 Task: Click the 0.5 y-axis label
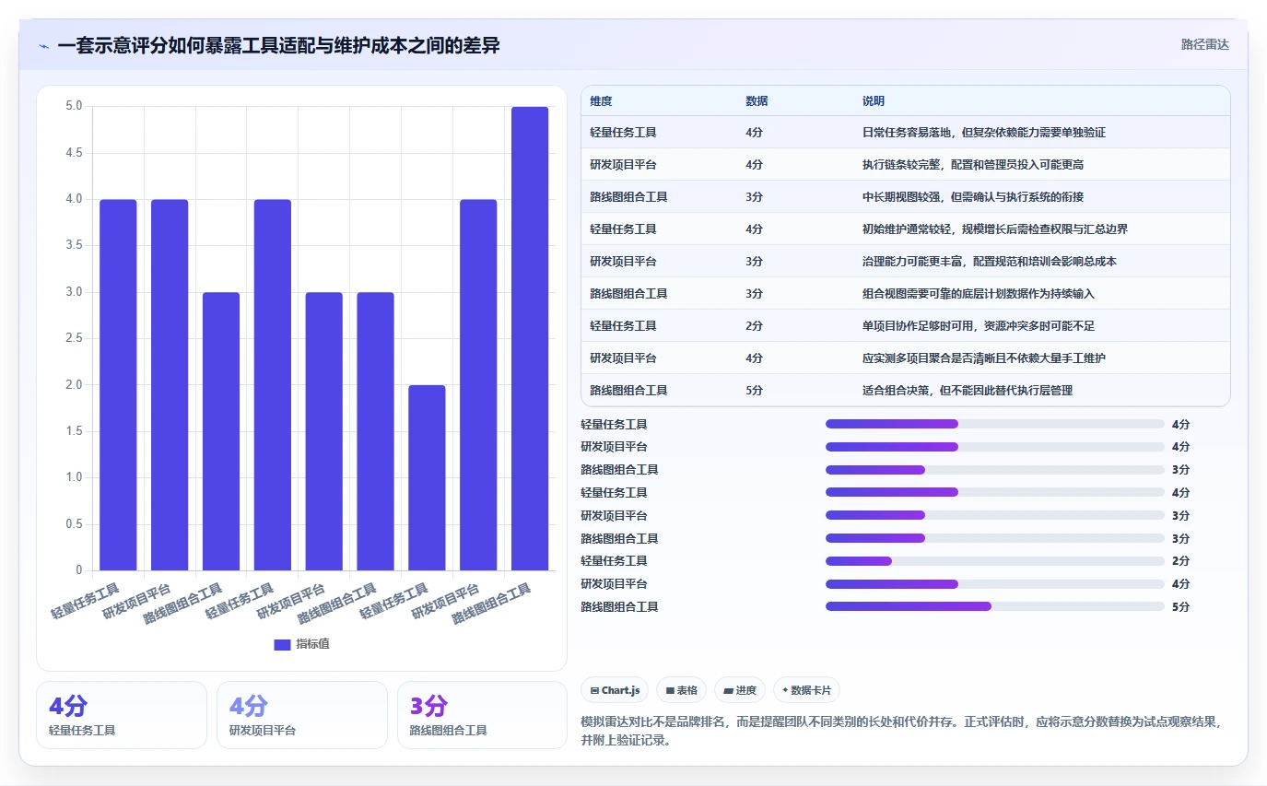74,524
